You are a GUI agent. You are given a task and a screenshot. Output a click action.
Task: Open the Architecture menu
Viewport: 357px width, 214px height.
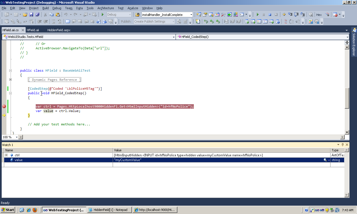tap(106, 8)
